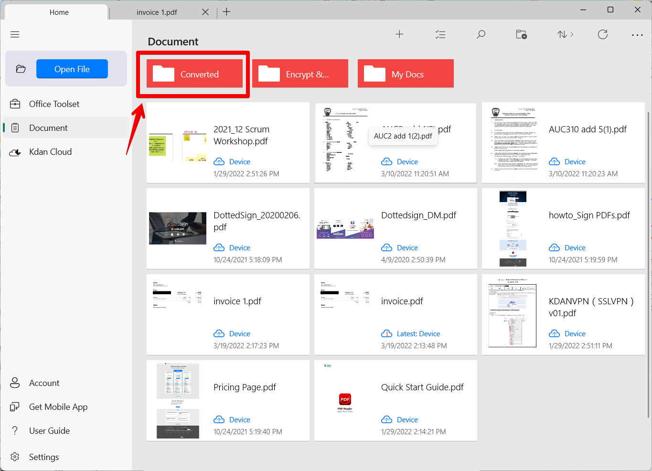Click the add plus icon in toolbar
The image size is (652, 471).
pyautogui.click(x=399, y=34)
